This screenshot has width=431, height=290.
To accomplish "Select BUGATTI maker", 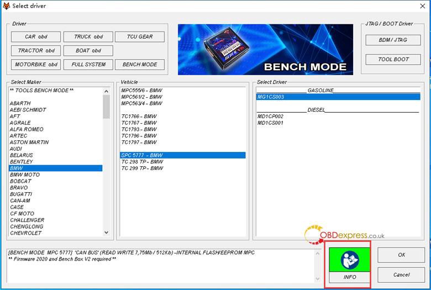I will (x=56, y=194).
